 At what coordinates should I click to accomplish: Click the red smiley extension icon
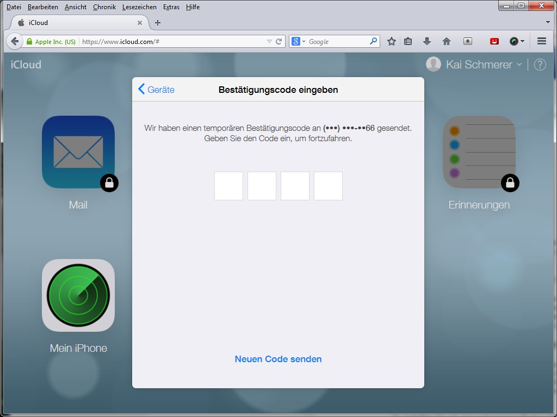494,41
